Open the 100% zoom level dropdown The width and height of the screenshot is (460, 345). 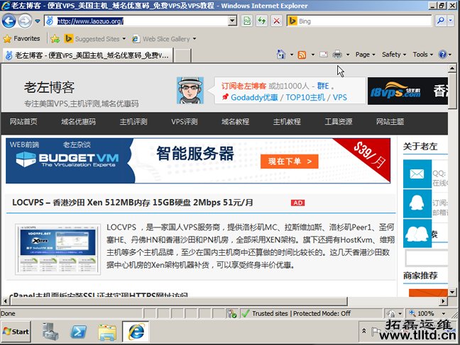pos(443,314)
